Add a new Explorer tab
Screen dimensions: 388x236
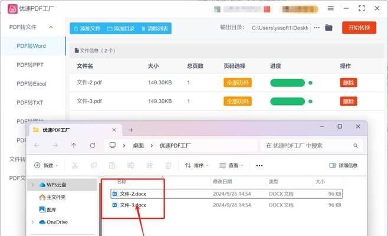[x=131, y=130]
